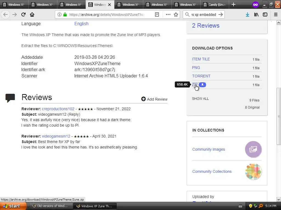Click the green padlock security icon
Screen dimensions: 281x210
[65, 14]
